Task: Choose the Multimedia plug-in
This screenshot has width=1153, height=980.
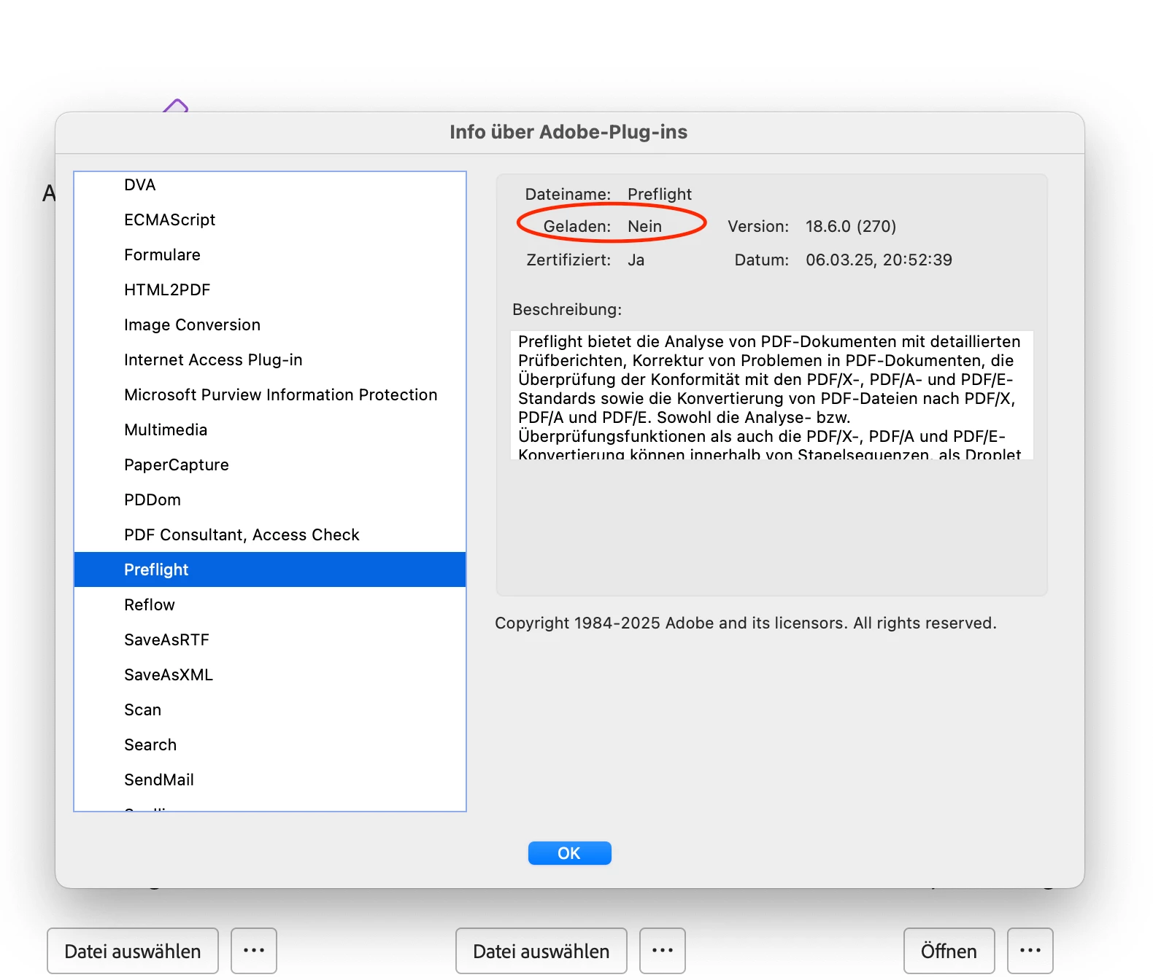Action: pyautogui.click(x=269, y=429)
